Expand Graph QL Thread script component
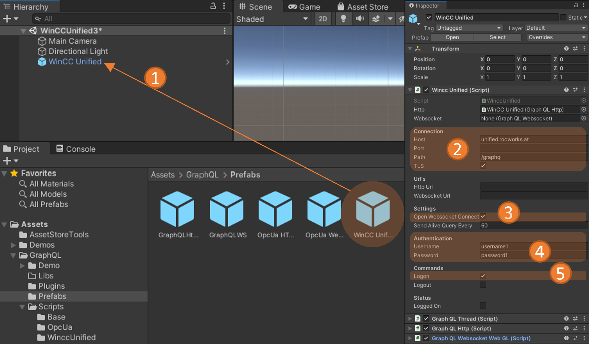Screen dimensions: 589x344 click(410, 319)
